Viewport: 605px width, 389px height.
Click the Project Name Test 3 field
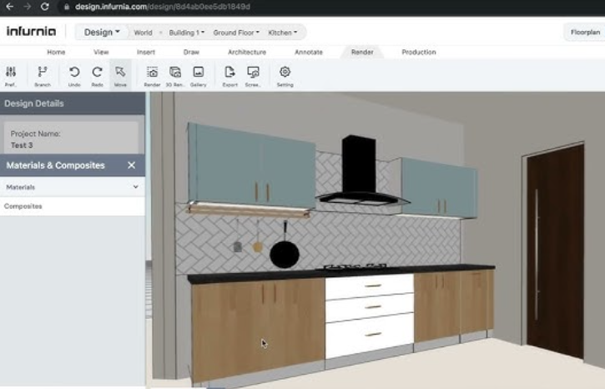(x=71, y=139)
